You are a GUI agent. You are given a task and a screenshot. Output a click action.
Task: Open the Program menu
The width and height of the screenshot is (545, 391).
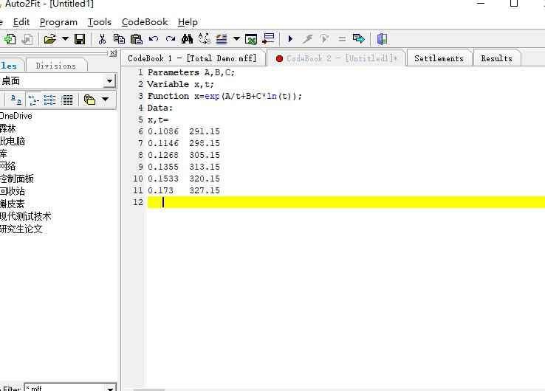58,22
